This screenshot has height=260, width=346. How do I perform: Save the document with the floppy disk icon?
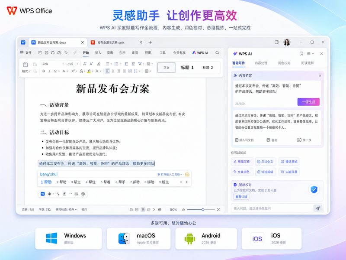click(x=47, y=52)
